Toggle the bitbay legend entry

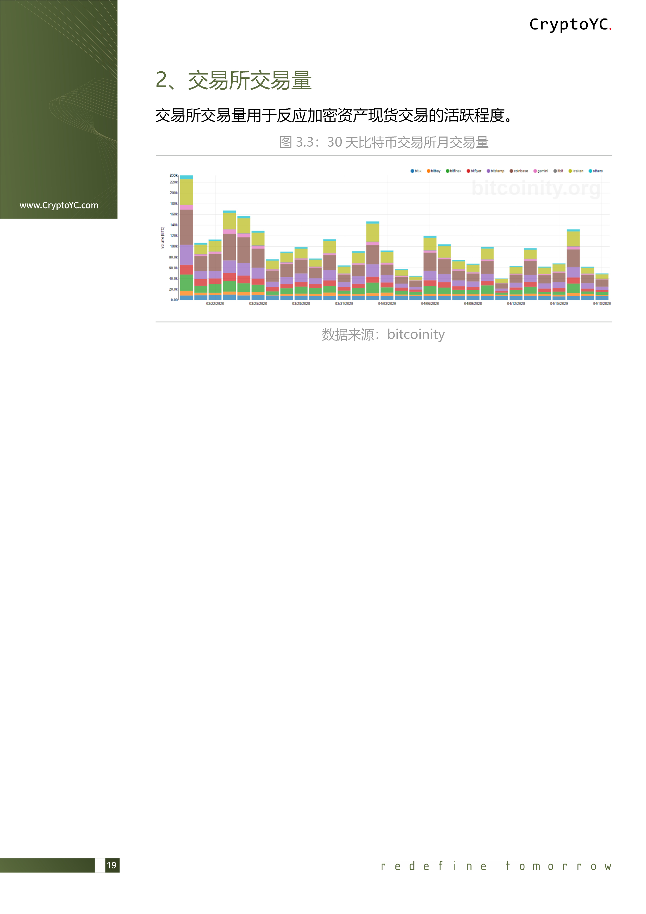coord(433,171)
